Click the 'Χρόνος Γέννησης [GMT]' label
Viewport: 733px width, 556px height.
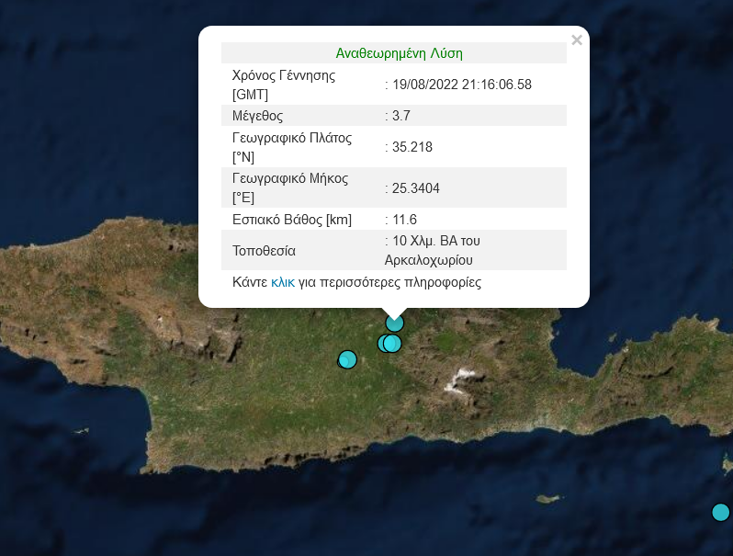(x=284, y=85)
